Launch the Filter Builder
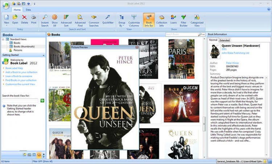The width and height of the screenshot is (272, 164). 184,18
